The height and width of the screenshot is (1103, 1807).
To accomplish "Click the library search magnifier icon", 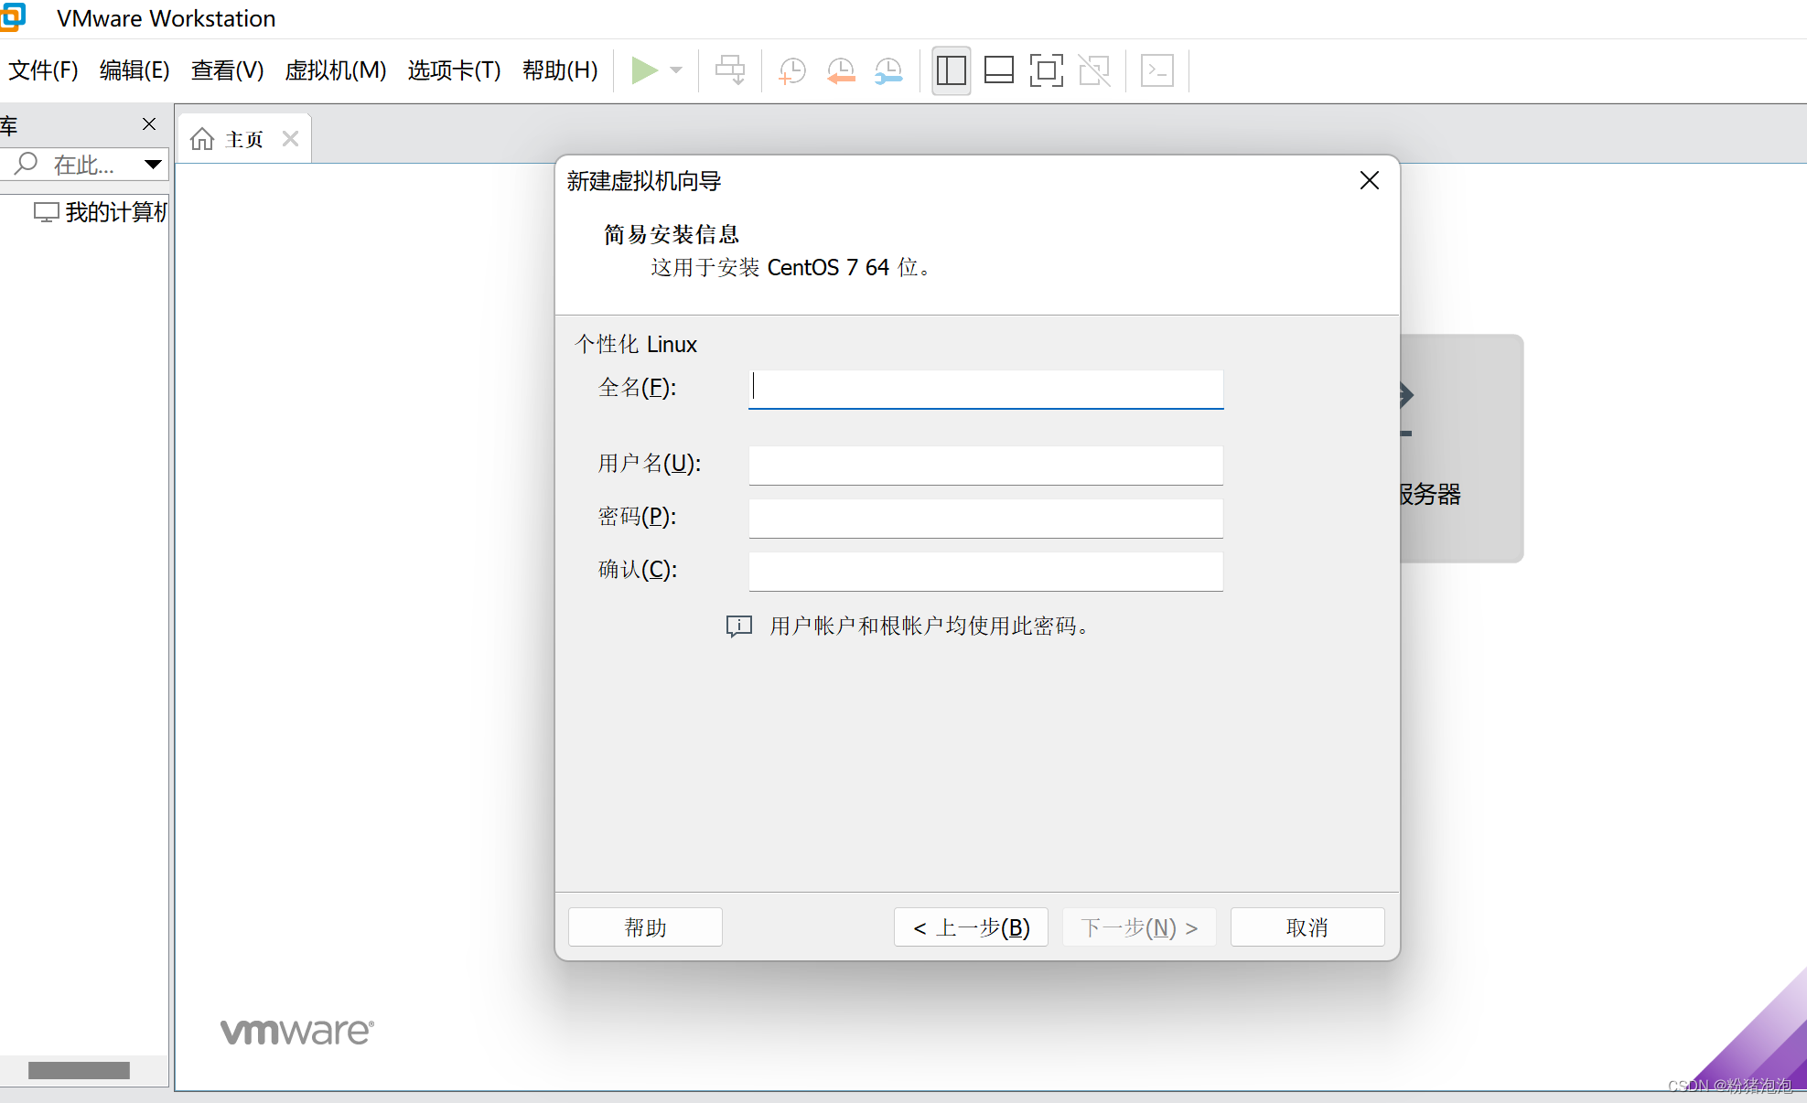I will coord(27,164).
